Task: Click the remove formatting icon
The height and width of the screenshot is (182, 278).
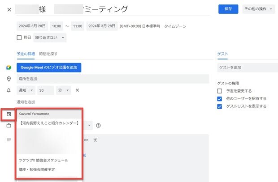Action: pos(95,140)
